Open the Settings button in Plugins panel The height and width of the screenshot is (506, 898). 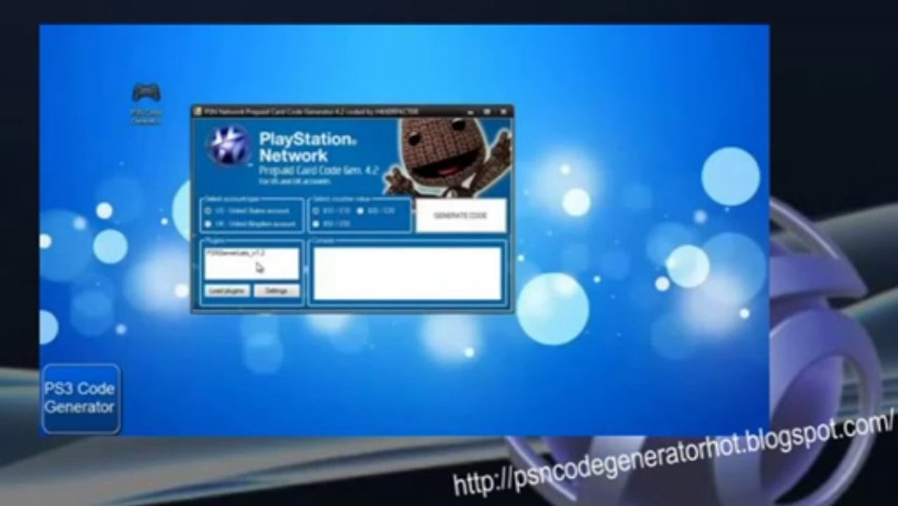pyautogui.click(x=277, y=290)
